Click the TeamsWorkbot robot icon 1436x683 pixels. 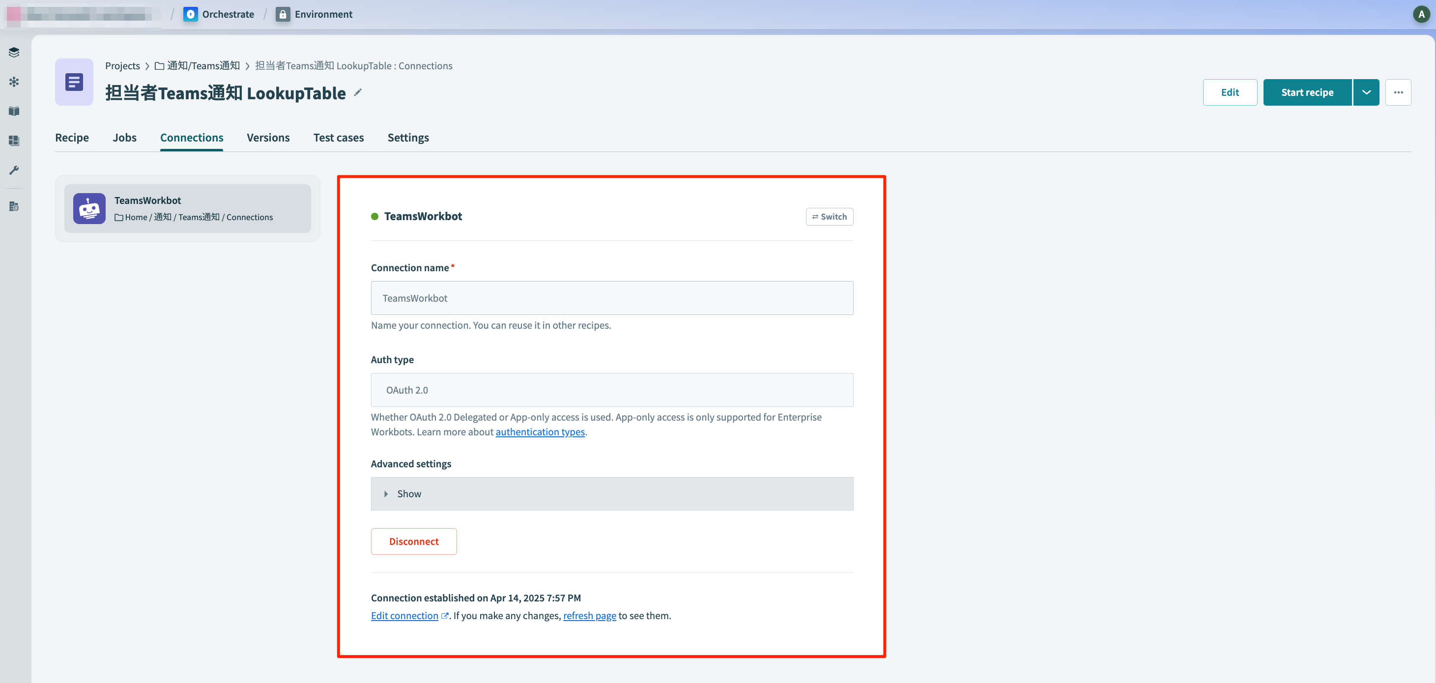coord(89,208)
